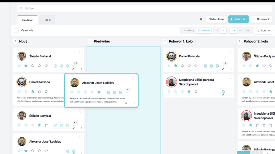Switch to the Řádky rows view
This screenshot has width=275, height=154.
coord(189,31)
